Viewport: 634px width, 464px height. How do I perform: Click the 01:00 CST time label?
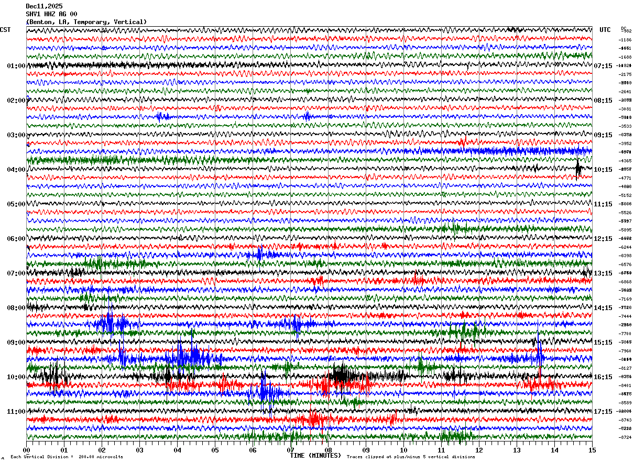tap(16, 66)
